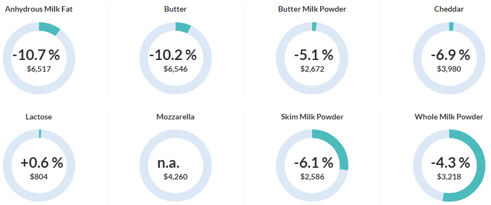491x205 pixels.
Task: Click the -10.7 % value in Anhydrous Milk Fat
Action: point(36,55)
